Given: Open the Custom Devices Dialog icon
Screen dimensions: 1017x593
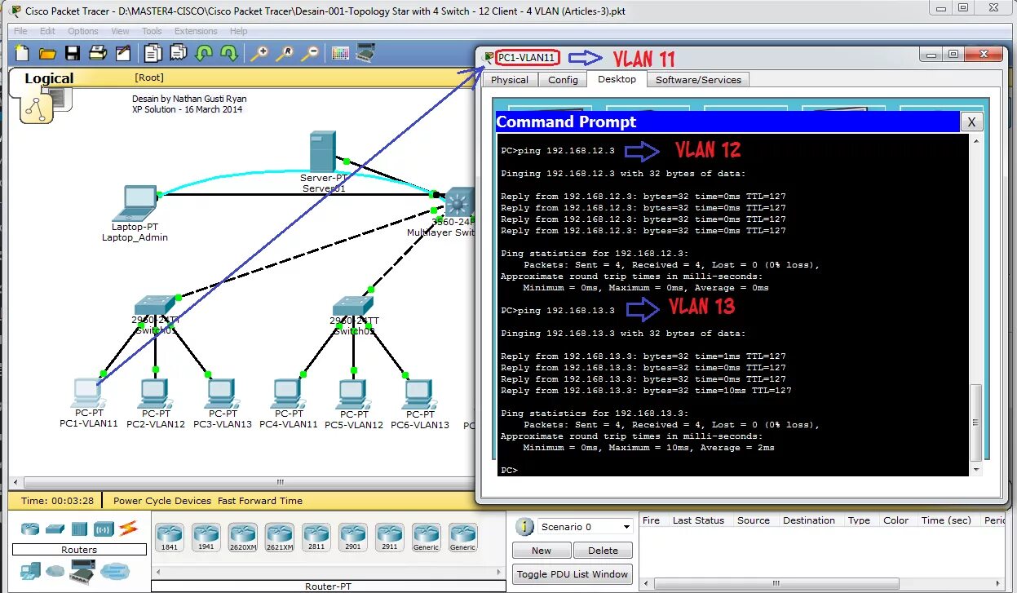Looking at the screenshot, I should (x=366, y=54).
